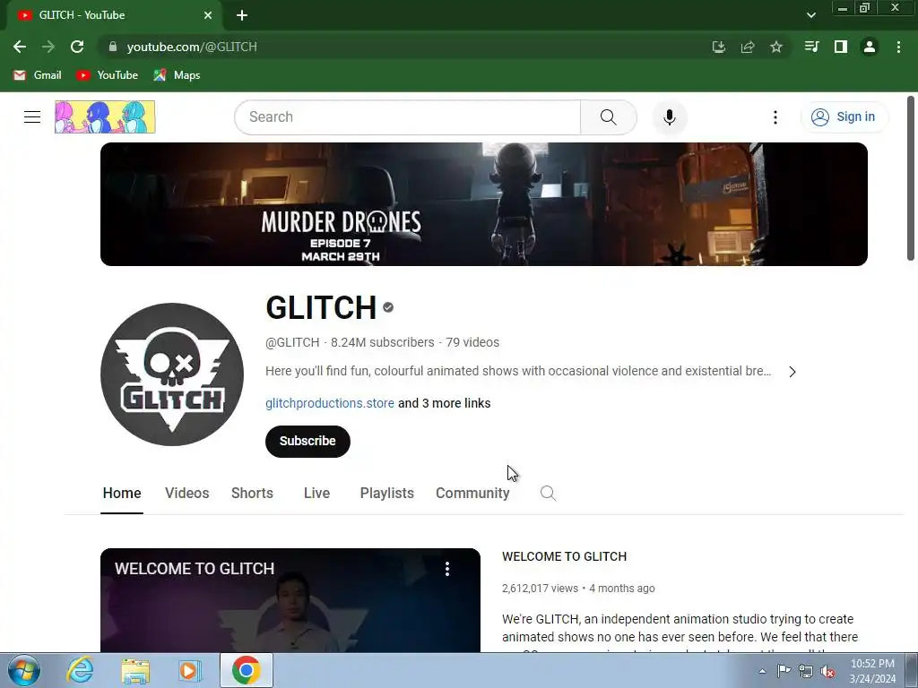The height and width of the screenshot is (688, 918).
Task: Click the verified badge next to GLITCH
Action: (388, 307)
